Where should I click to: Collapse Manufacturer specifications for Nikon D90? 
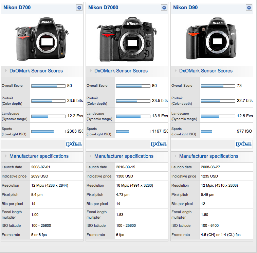[x=176, y=156]
